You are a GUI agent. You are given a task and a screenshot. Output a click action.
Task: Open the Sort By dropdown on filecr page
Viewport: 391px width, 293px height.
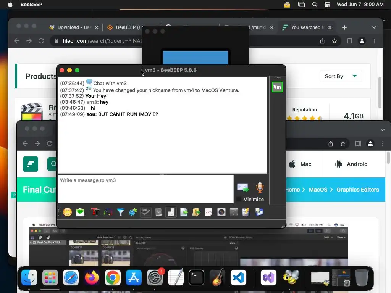(x=341, y=76)
